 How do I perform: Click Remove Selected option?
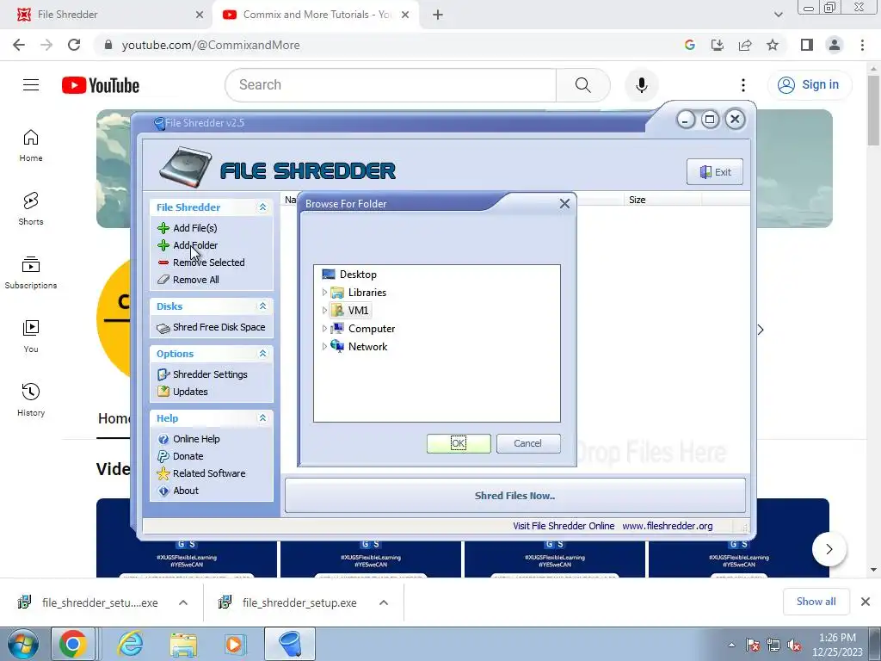point(200,263)
